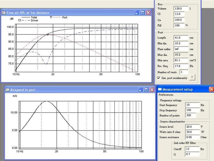Click the Res. freq. label

pyautogui.click(x=163, y=66)
